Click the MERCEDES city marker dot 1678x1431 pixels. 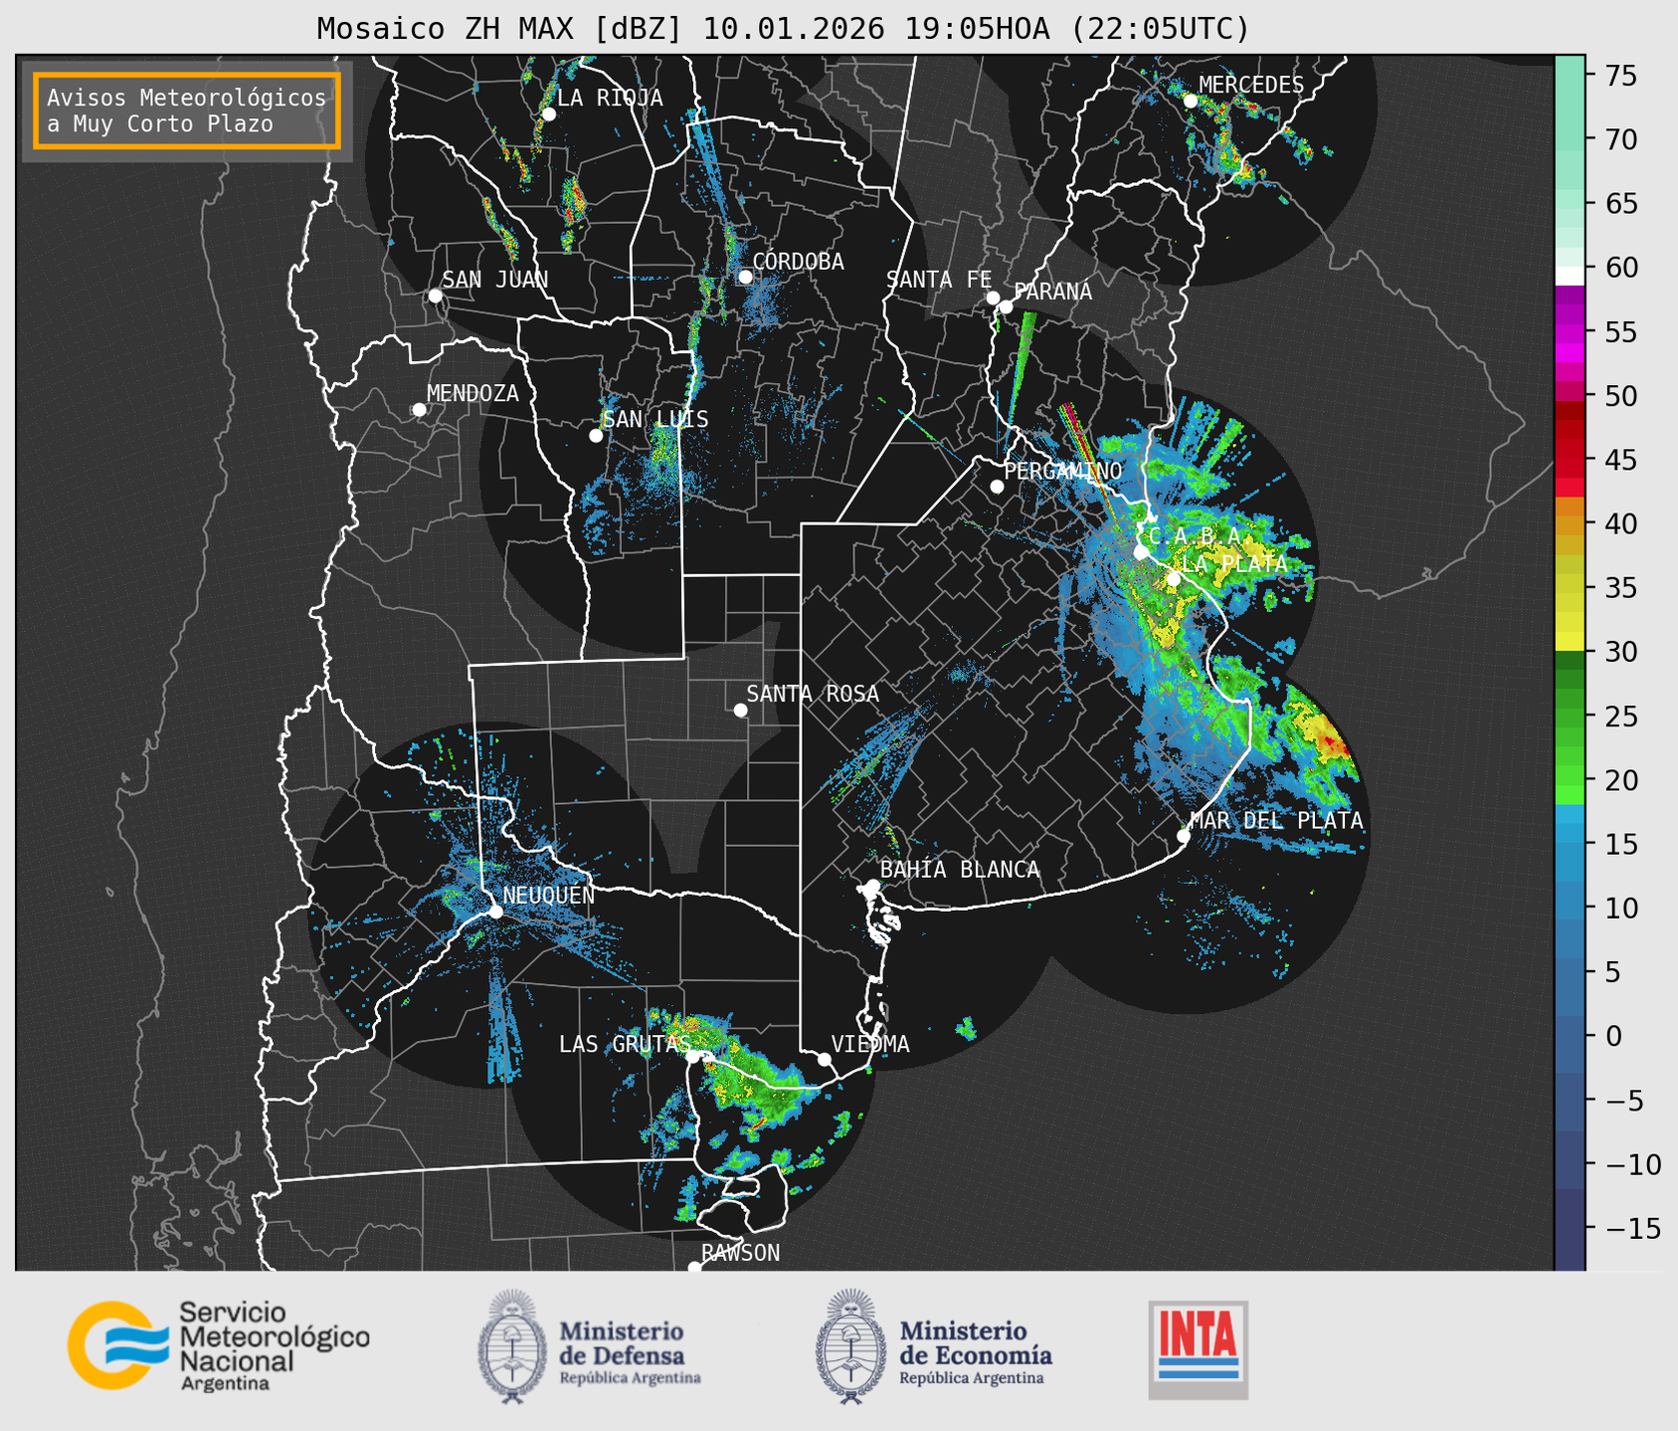click(1191, 101)
